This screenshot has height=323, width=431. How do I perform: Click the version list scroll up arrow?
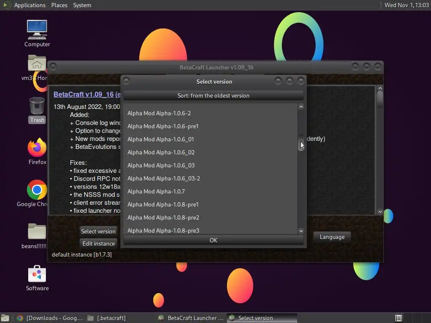pos(301,107)
